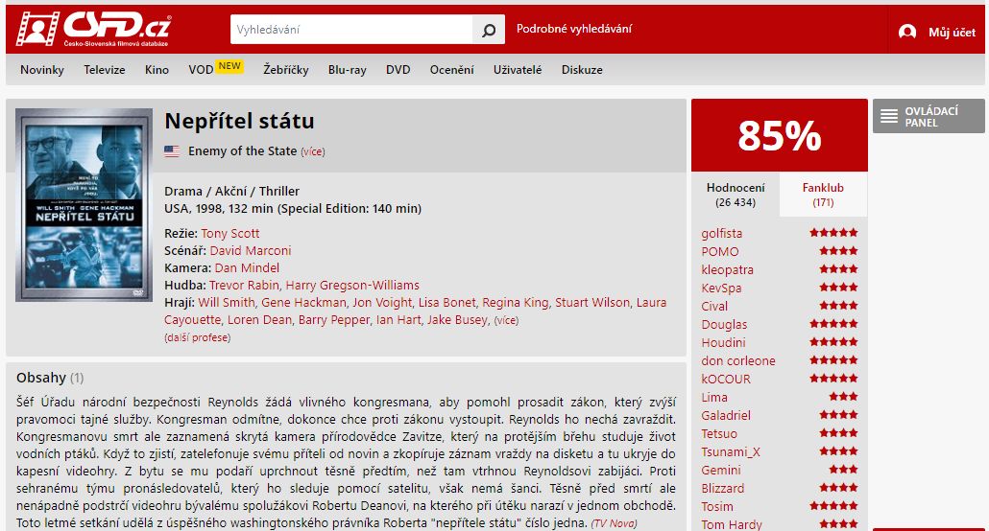The image size is (989, 531).
Task: Open the Novinky menu
Action: [x=42, y=70]
